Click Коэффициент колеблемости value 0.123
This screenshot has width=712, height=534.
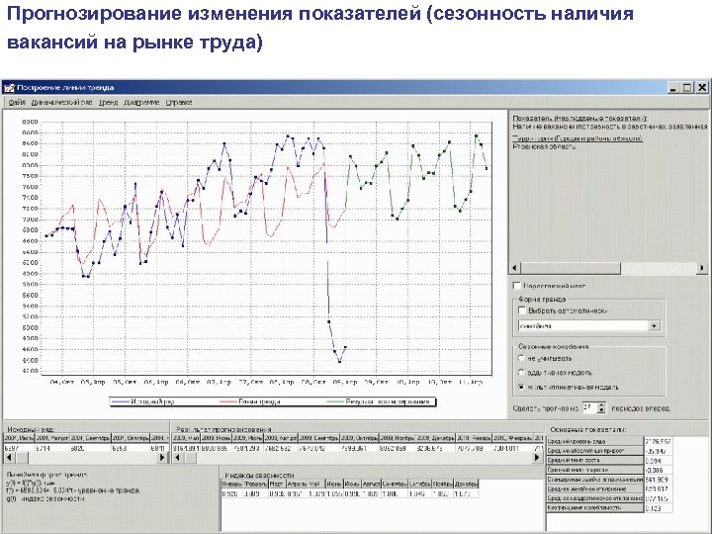point(658,508)
